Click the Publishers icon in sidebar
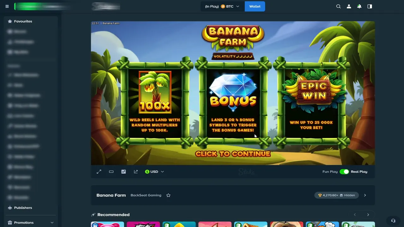404x227 pixels. pyautogui.click(x=10, y=208)
